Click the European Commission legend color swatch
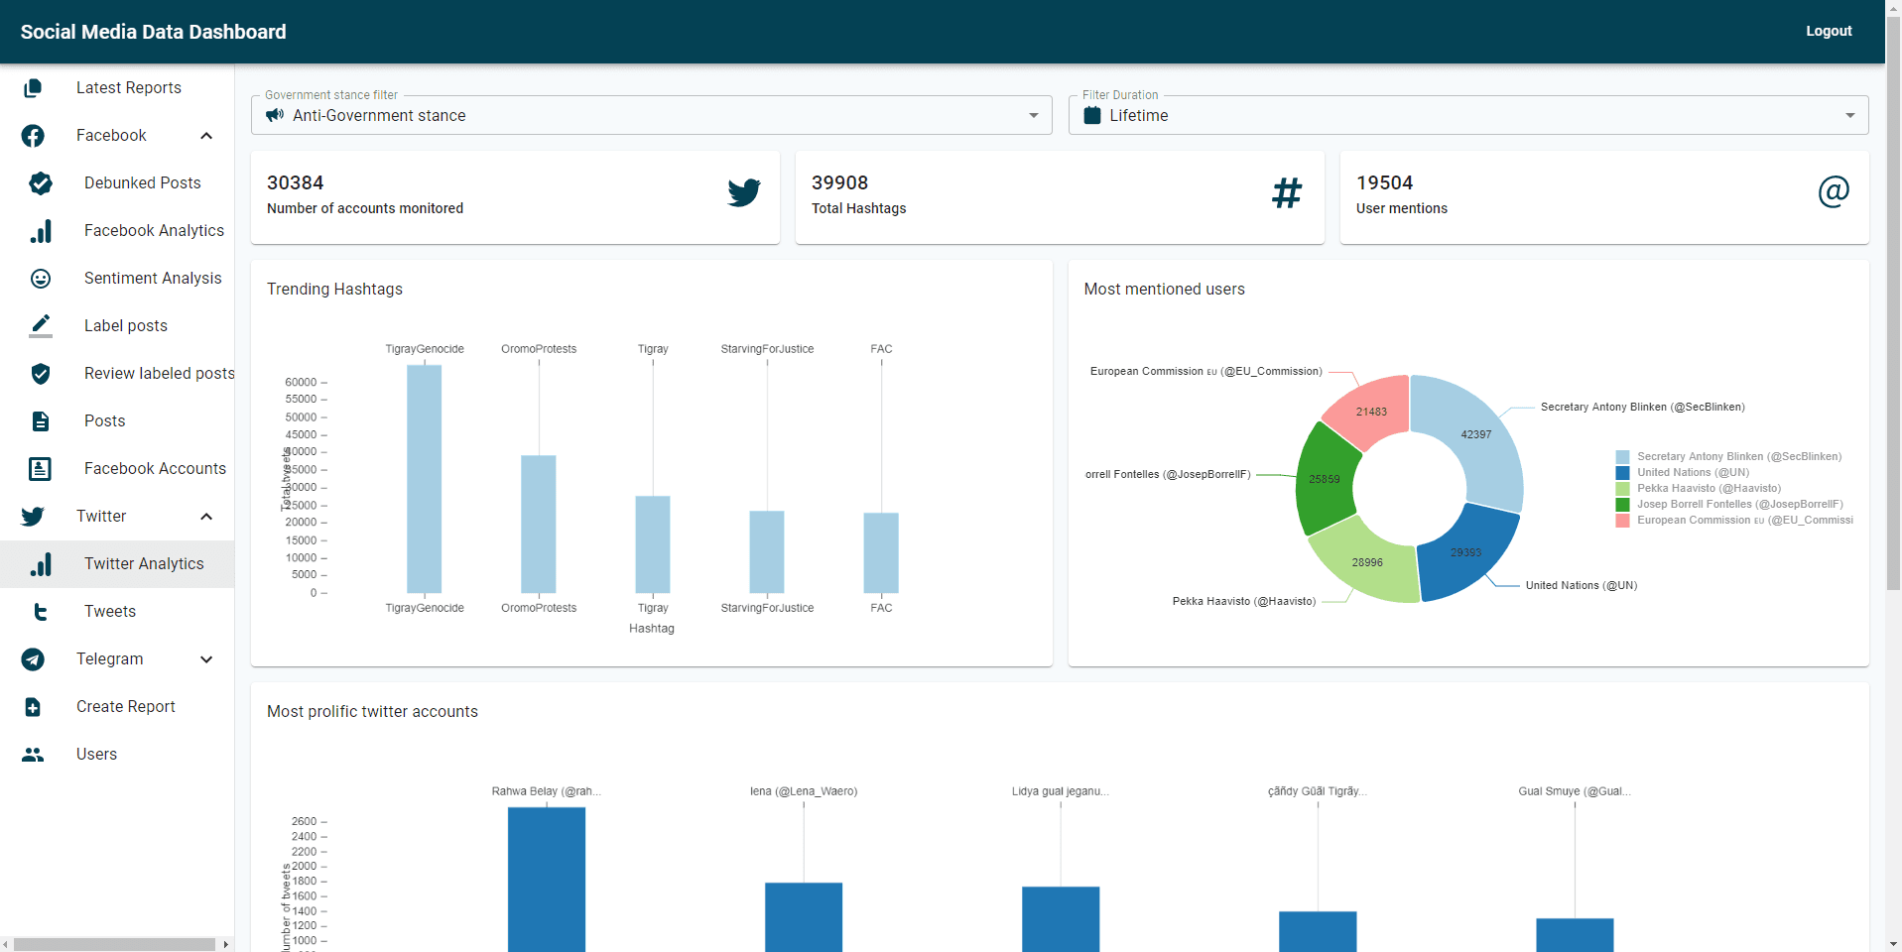 point(1622,521)
